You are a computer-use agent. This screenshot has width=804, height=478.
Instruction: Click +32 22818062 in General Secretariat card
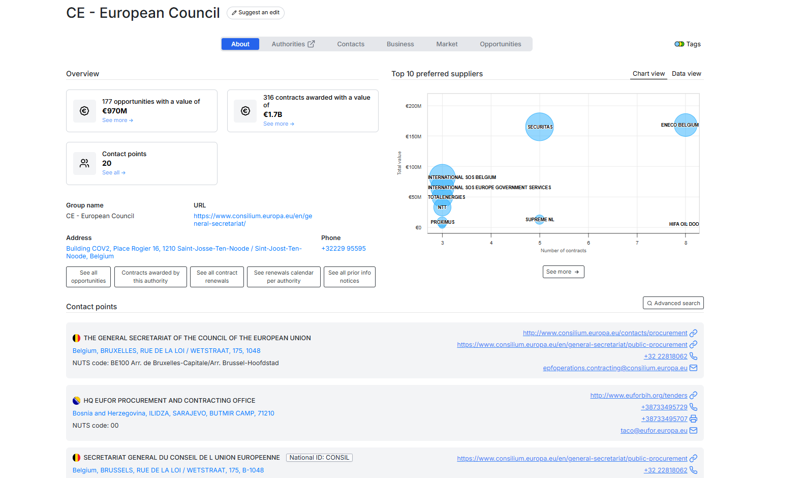[x=665, y=356]
